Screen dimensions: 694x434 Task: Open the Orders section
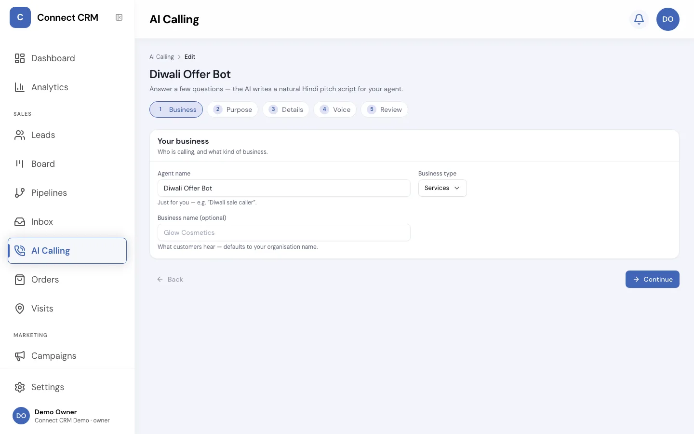coord(67,280)
